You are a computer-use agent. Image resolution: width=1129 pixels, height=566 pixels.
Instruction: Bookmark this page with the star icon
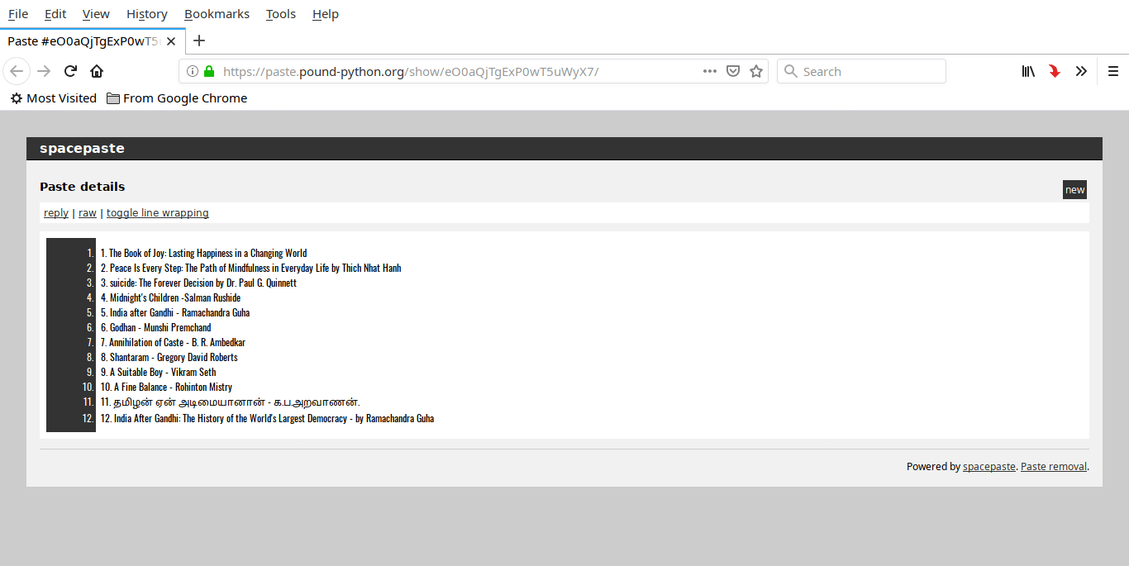coord(755,71)
